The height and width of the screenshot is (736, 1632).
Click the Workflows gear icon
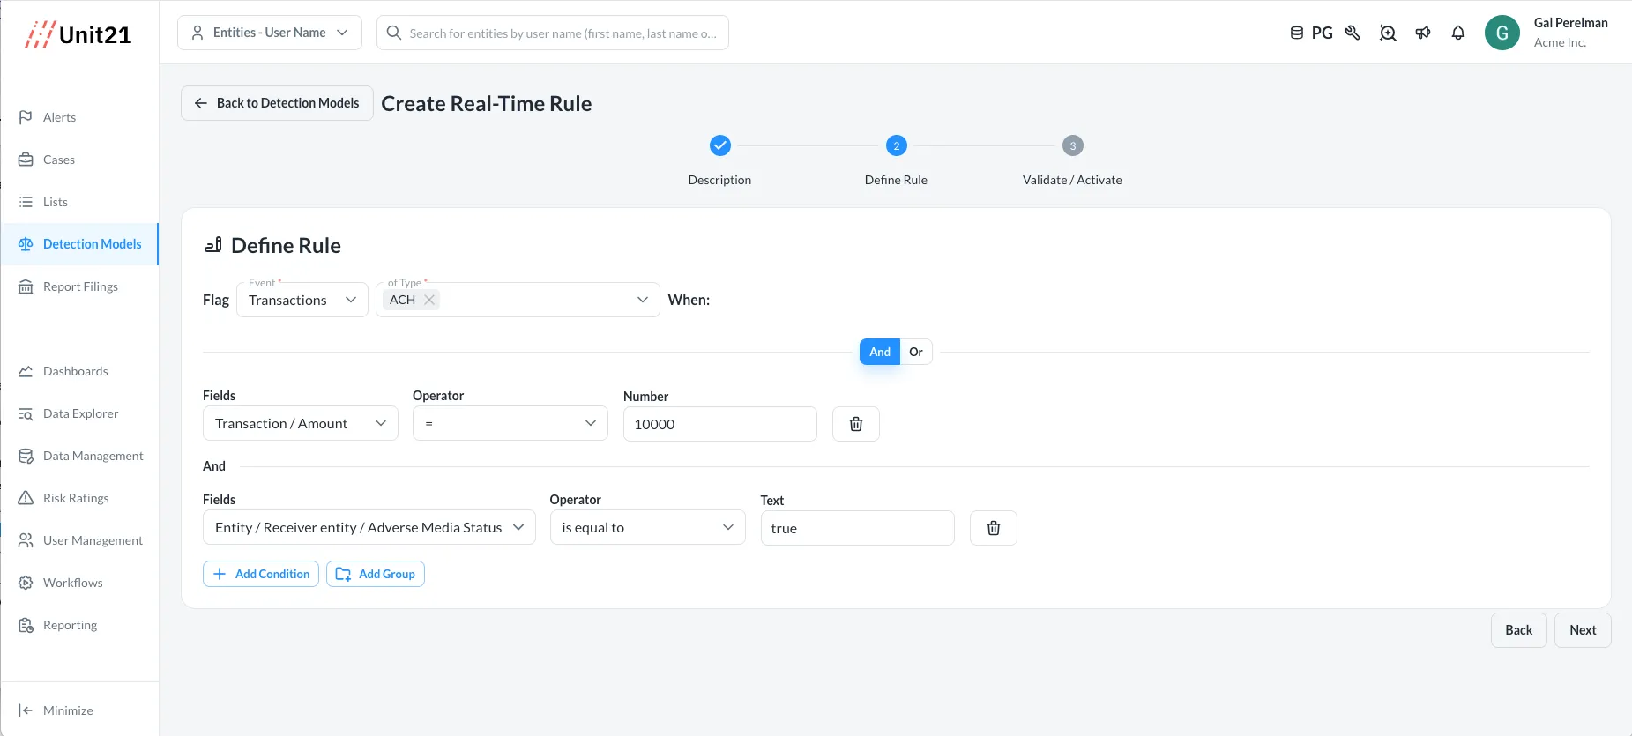pos(26,583)
